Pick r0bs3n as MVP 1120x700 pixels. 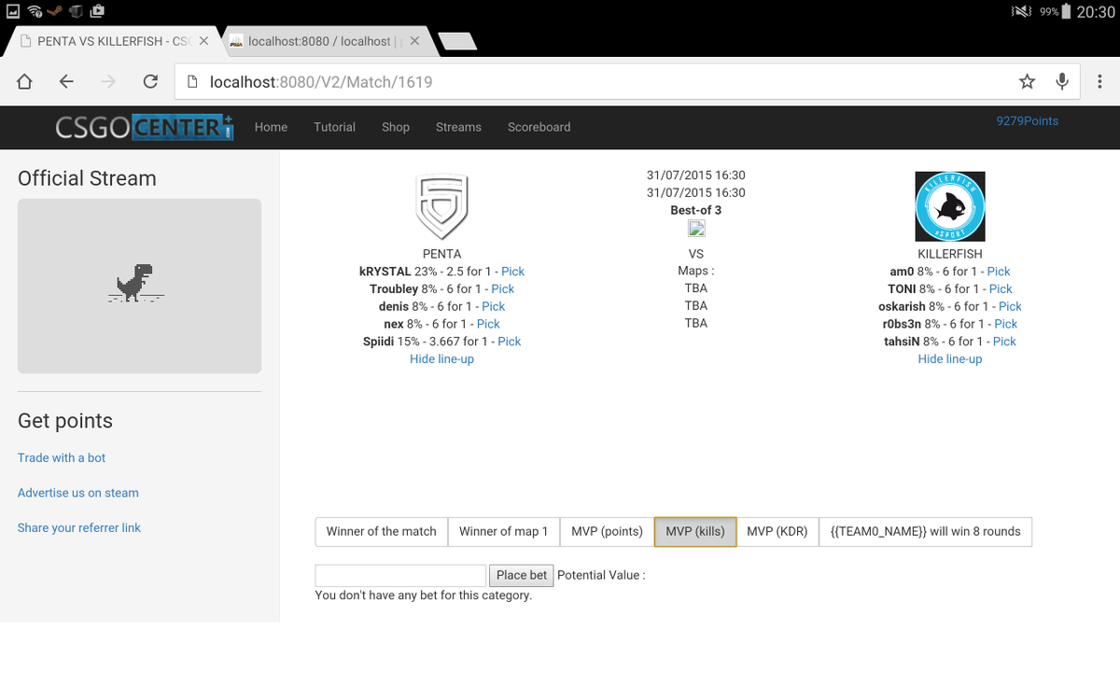(1005, 324)
